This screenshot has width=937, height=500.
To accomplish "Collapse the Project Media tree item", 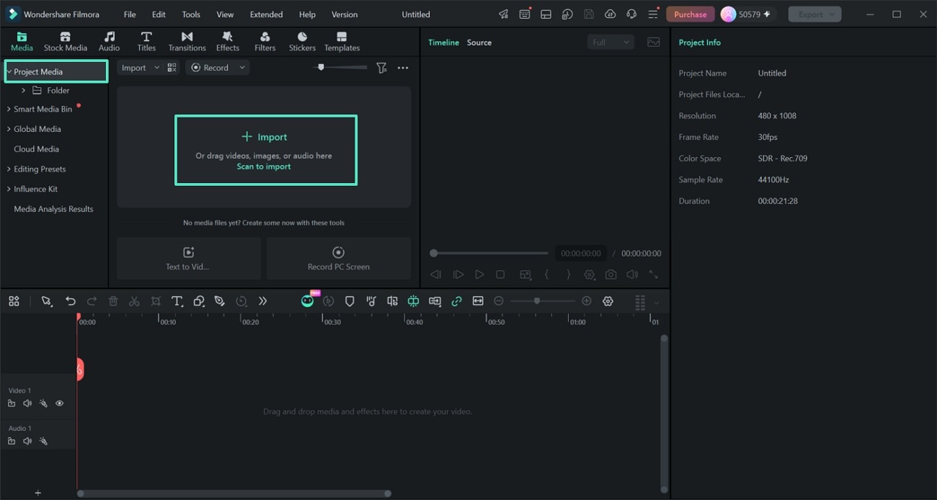I will (9, 72).
